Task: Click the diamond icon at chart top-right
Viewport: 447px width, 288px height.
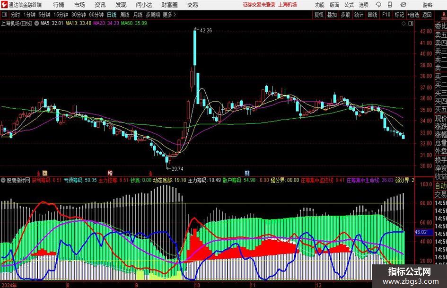Action: (x=403, y=23)
